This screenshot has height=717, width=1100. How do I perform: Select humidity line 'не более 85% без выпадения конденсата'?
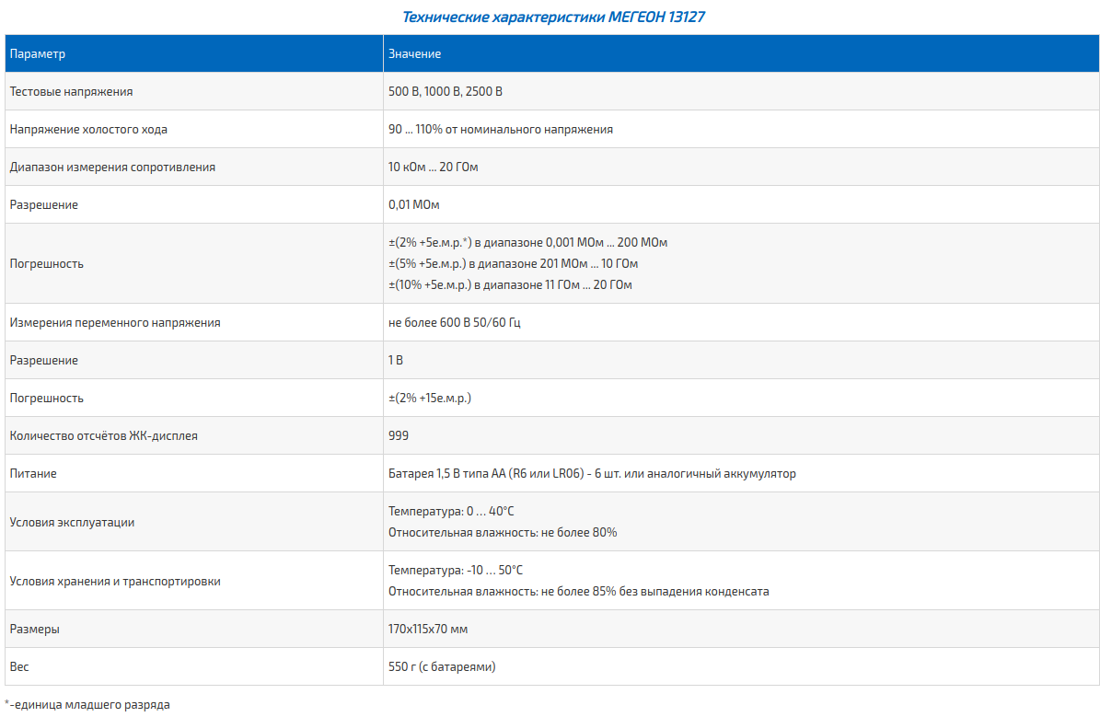click(x=579, y=592)
